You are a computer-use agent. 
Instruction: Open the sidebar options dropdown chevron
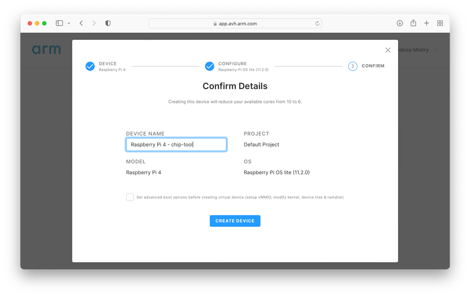tap(69, 23)
